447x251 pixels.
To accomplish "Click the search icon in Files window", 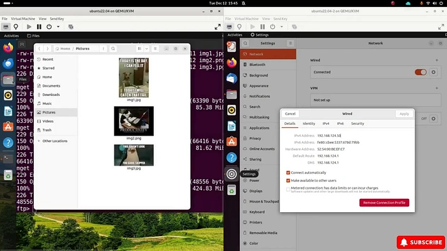I will pos(113,49).
